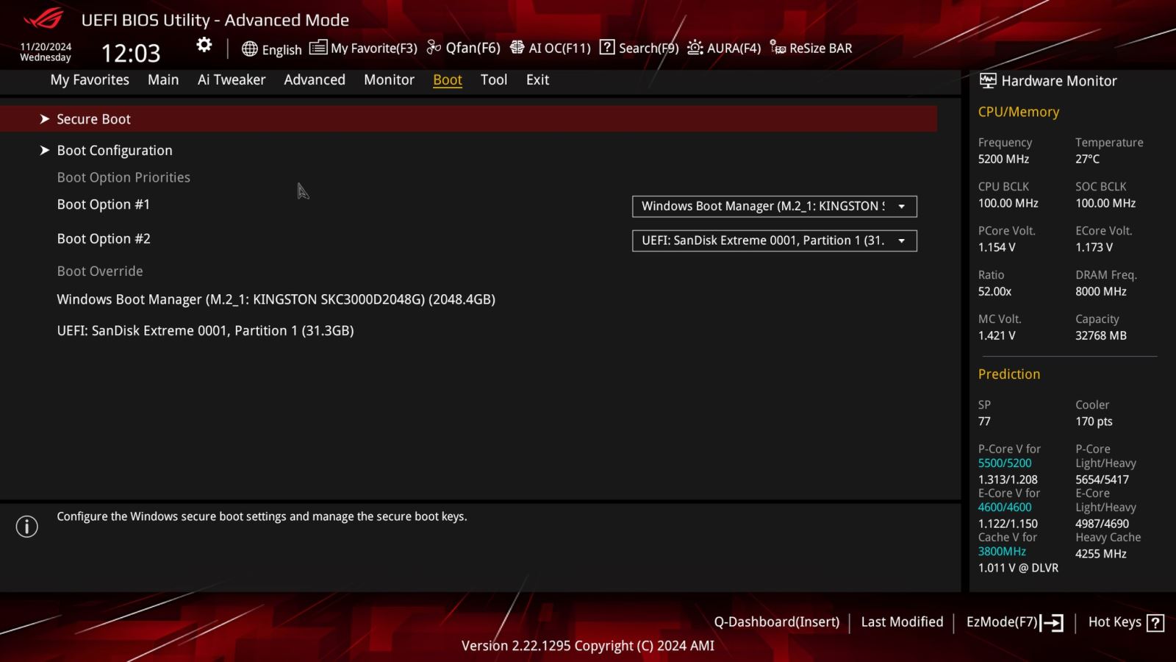Viewport: 1176px width, 662px height.
Task: Click the 27°C temperature value
Action: point(1088,159)
